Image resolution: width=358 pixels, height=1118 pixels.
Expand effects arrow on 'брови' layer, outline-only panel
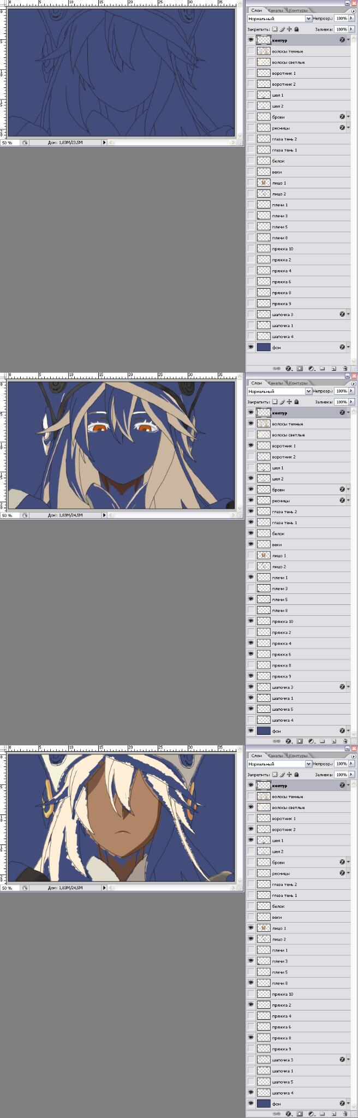pyautogui.click(x=348, y=117)
